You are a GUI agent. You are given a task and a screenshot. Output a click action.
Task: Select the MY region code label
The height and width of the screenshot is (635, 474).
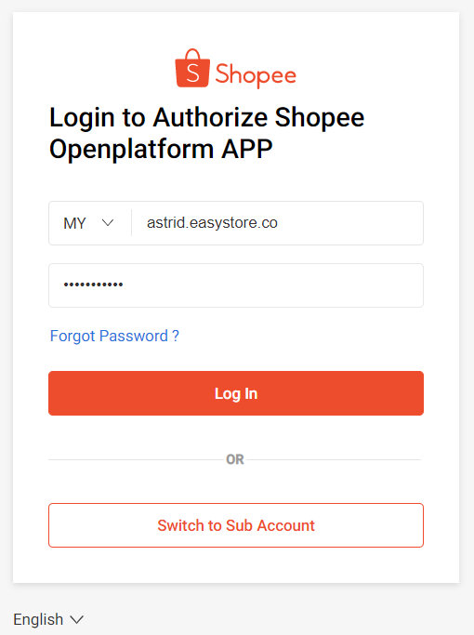click(x=74, y=223)
